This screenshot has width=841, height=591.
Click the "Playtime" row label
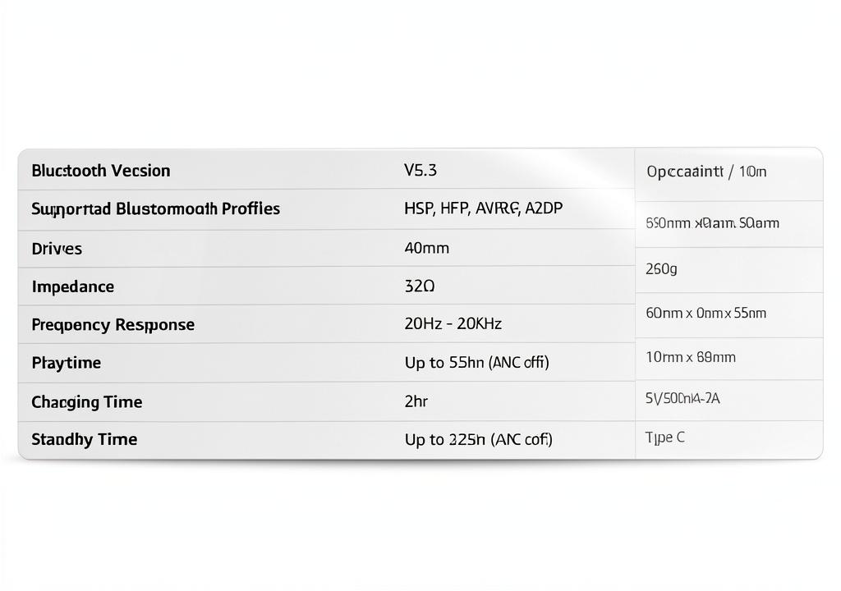66,362
